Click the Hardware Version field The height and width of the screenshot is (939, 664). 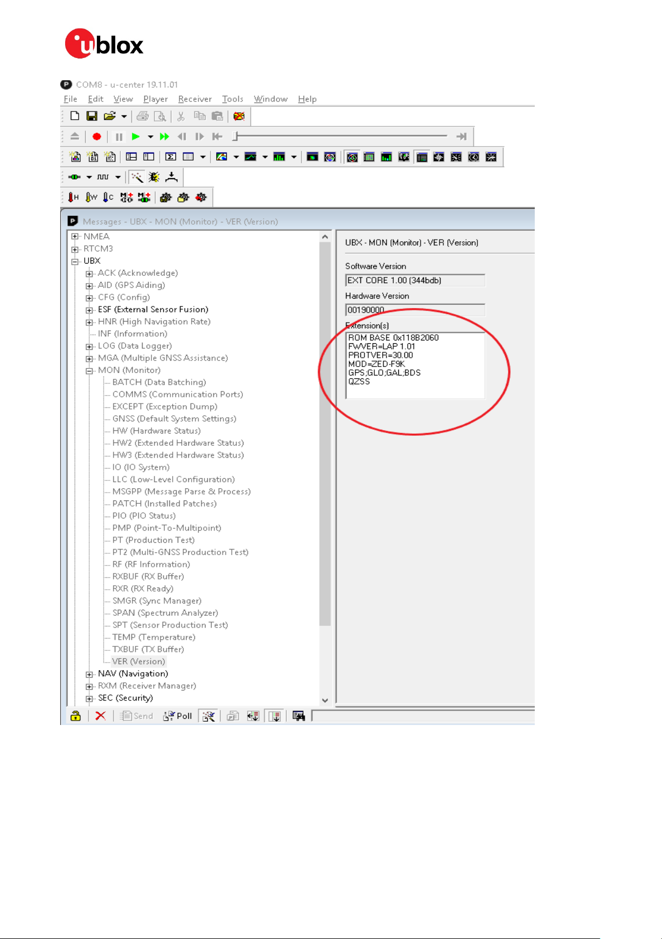(415, 310)
